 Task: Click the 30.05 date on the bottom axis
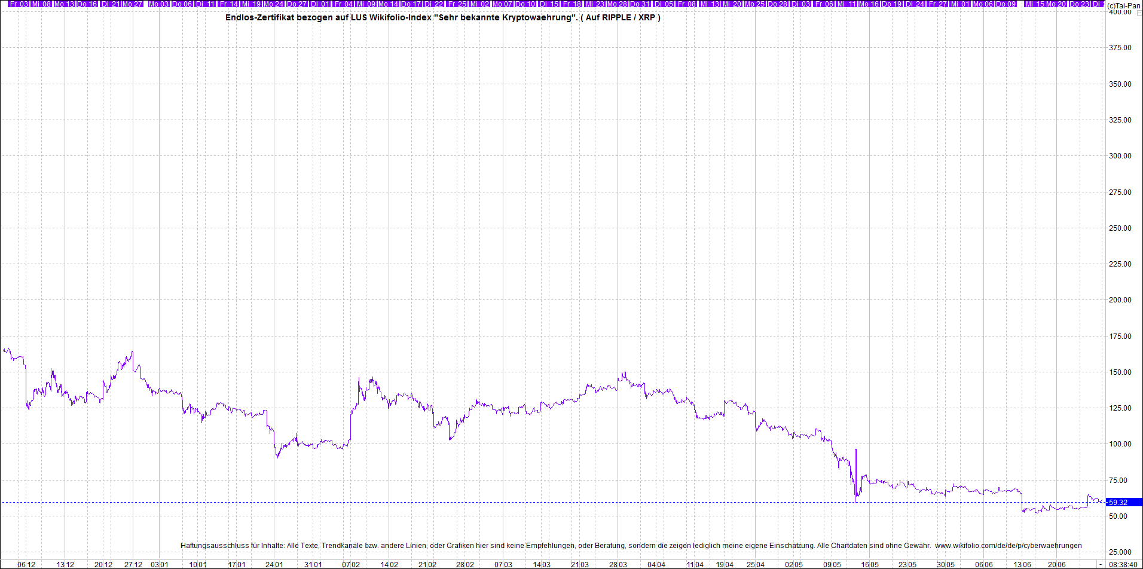pos(946,565)
